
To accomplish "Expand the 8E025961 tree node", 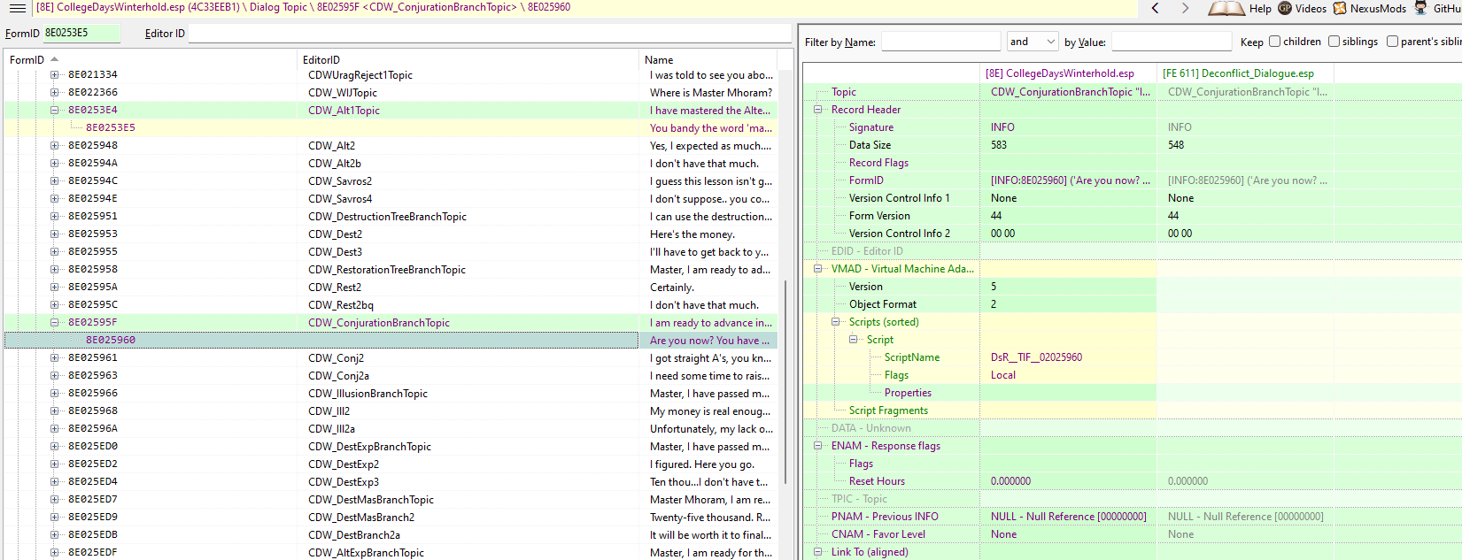I will pyautogui.click(x=54, y=357).
